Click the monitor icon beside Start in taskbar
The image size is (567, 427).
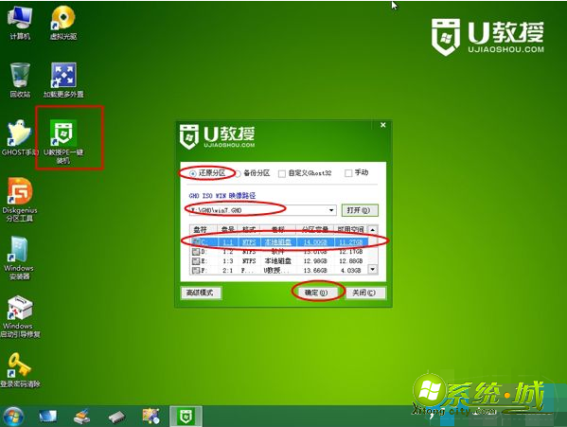47,417
